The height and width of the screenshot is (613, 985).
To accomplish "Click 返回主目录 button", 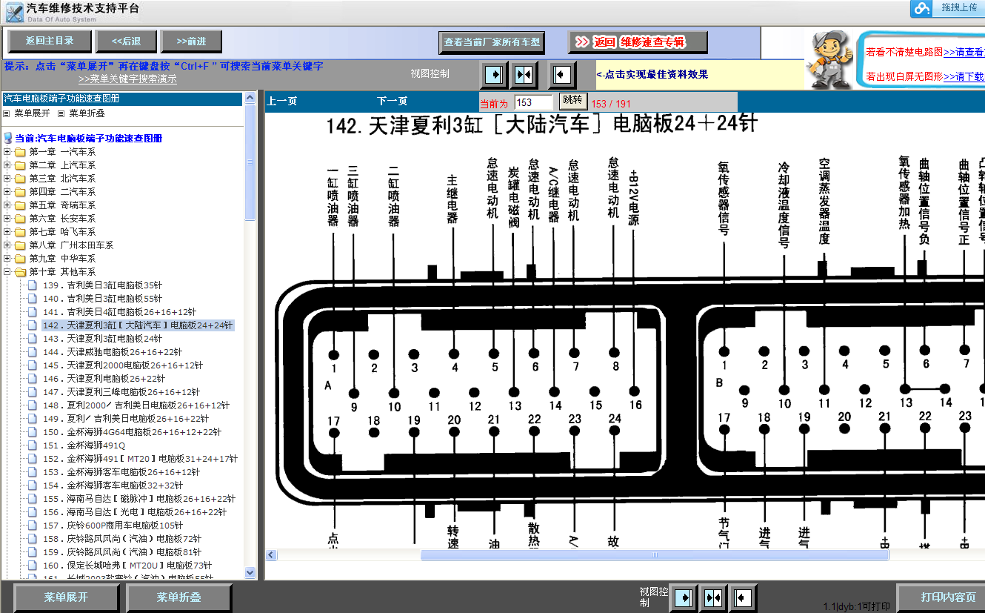I will [x=50, y=41].
